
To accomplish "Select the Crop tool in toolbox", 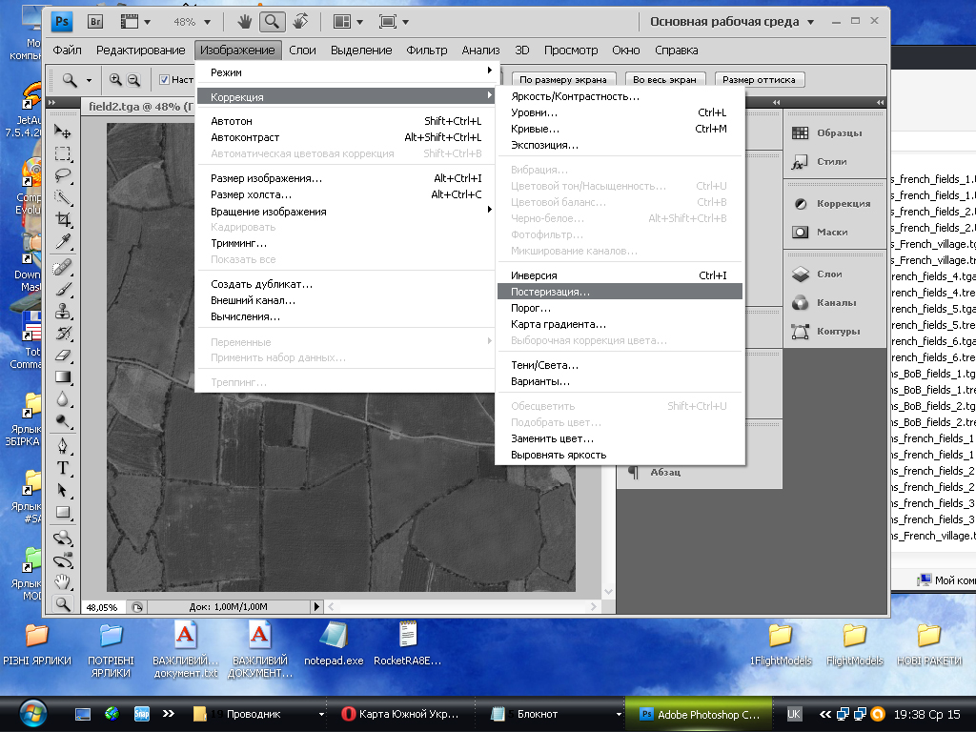I will coord(64,218).
